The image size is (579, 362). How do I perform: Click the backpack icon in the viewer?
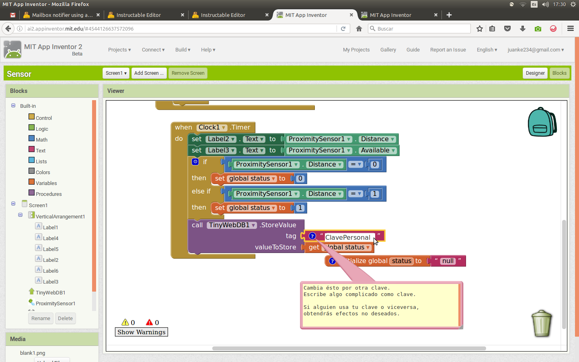click(x=542, y=122)
